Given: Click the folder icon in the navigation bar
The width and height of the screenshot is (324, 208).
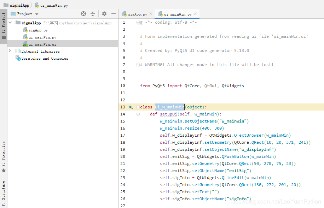Looking at the screenshot, I should coord(6,5).
